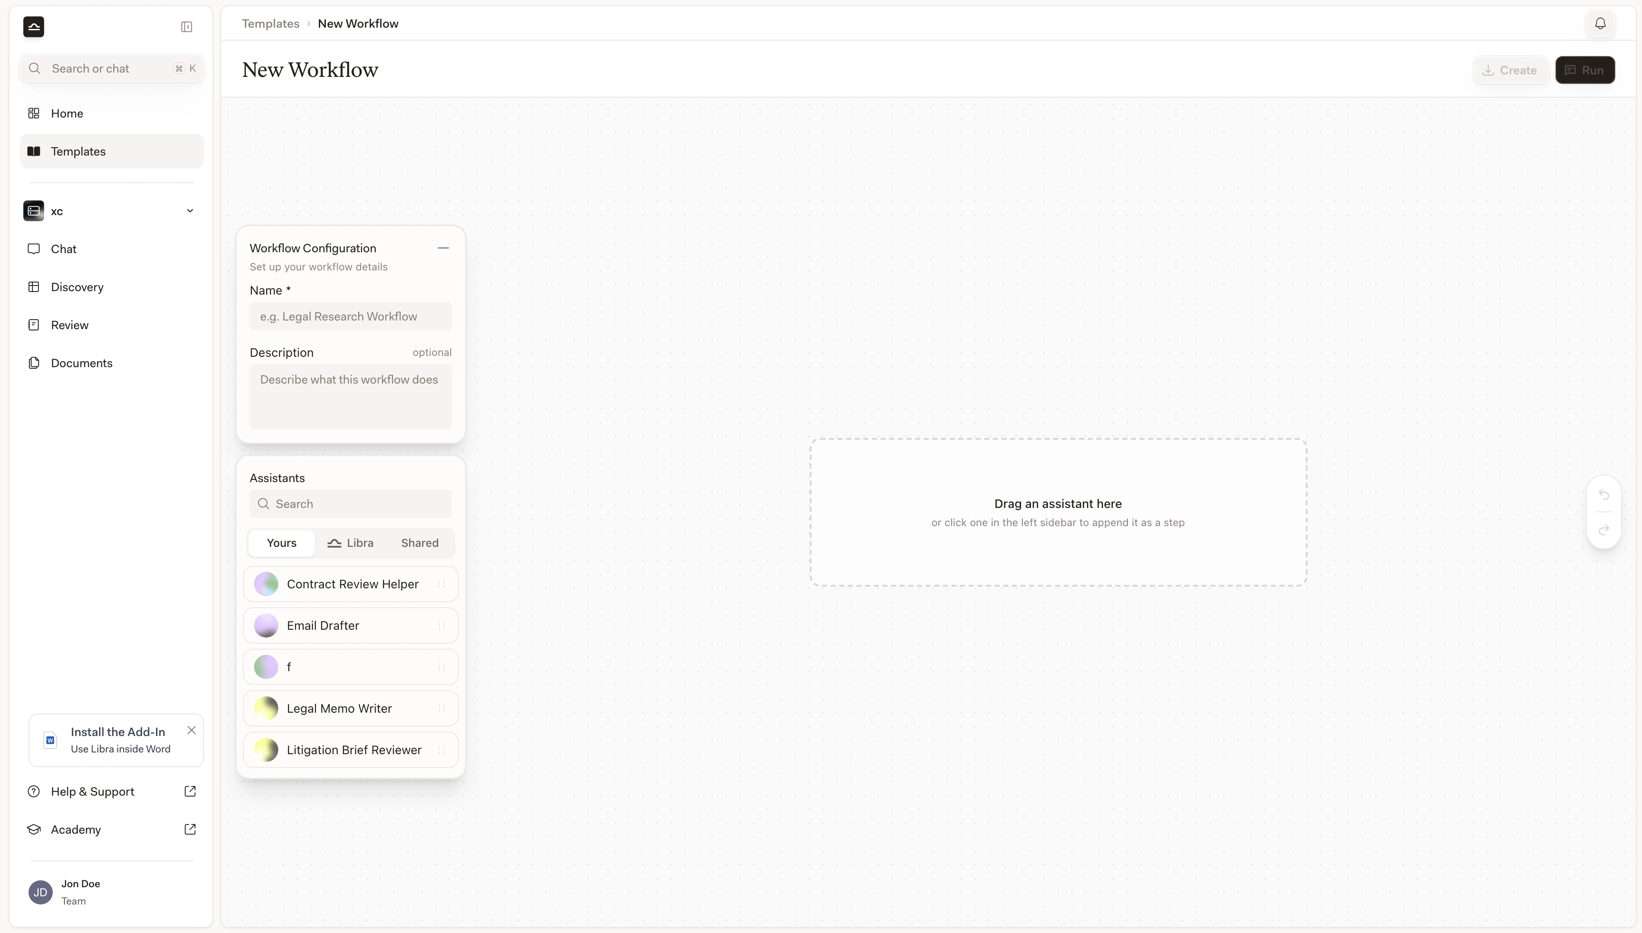Click the New Workflow breadcrumb text
Viewport: 1642px width, 933px height.
(358, 24)
